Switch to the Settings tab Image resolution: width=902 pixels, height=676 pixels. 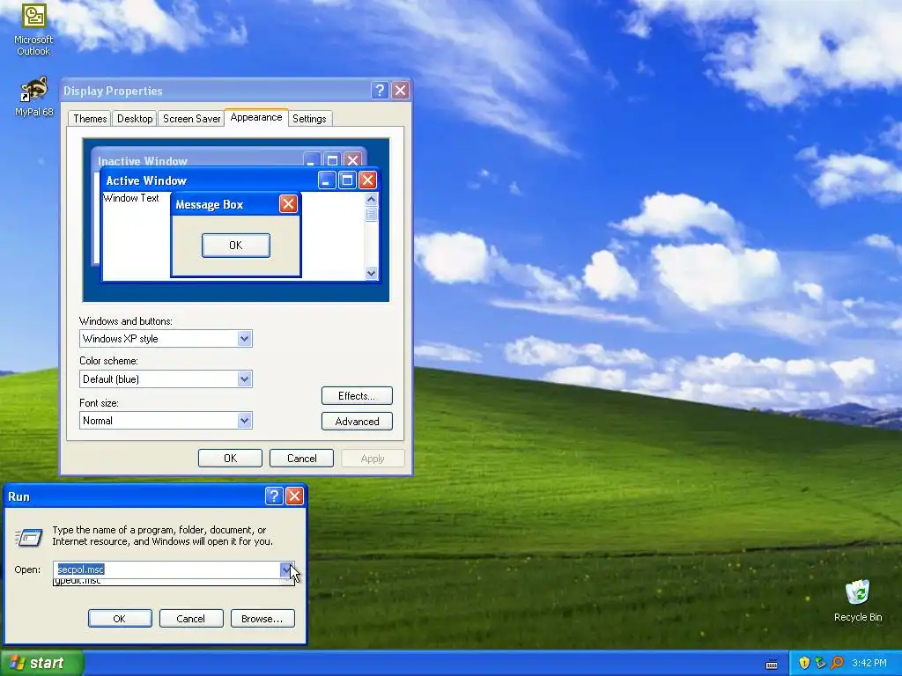[x=309, y=119]
